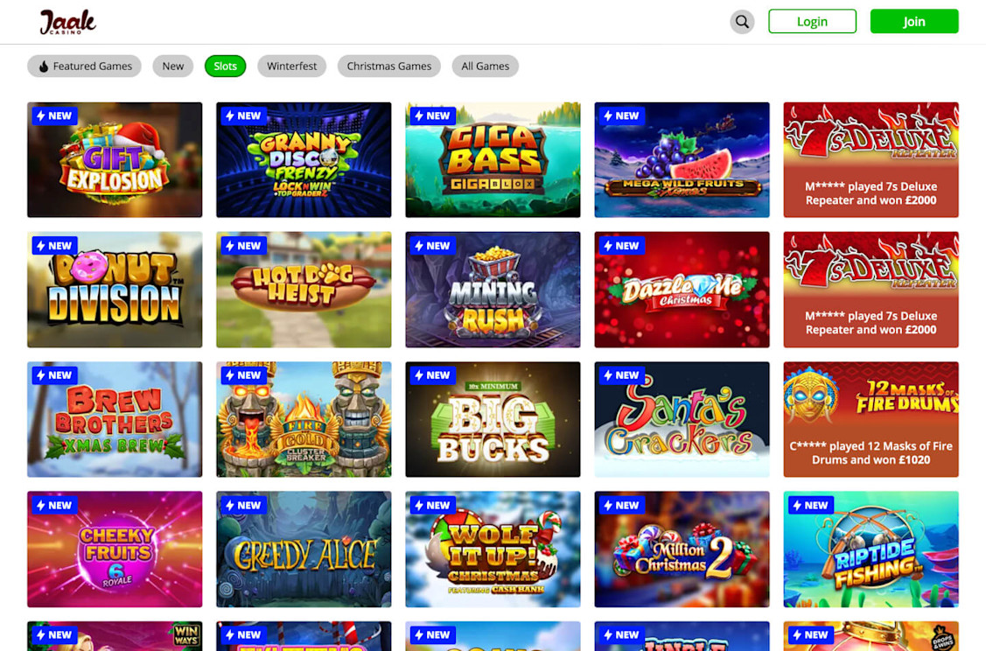Click the NEW badge on Donut Division
Viewport: 986px width, 651px height.
(54, 246)
